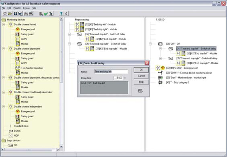Viewport: 227px width, 157px height.
Task: Open the Monitor menu
Action: pos(17,8)
